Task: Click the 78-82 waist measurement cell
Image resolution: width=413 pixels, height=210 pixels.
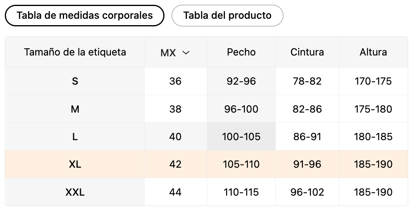Action: (307, 81)
